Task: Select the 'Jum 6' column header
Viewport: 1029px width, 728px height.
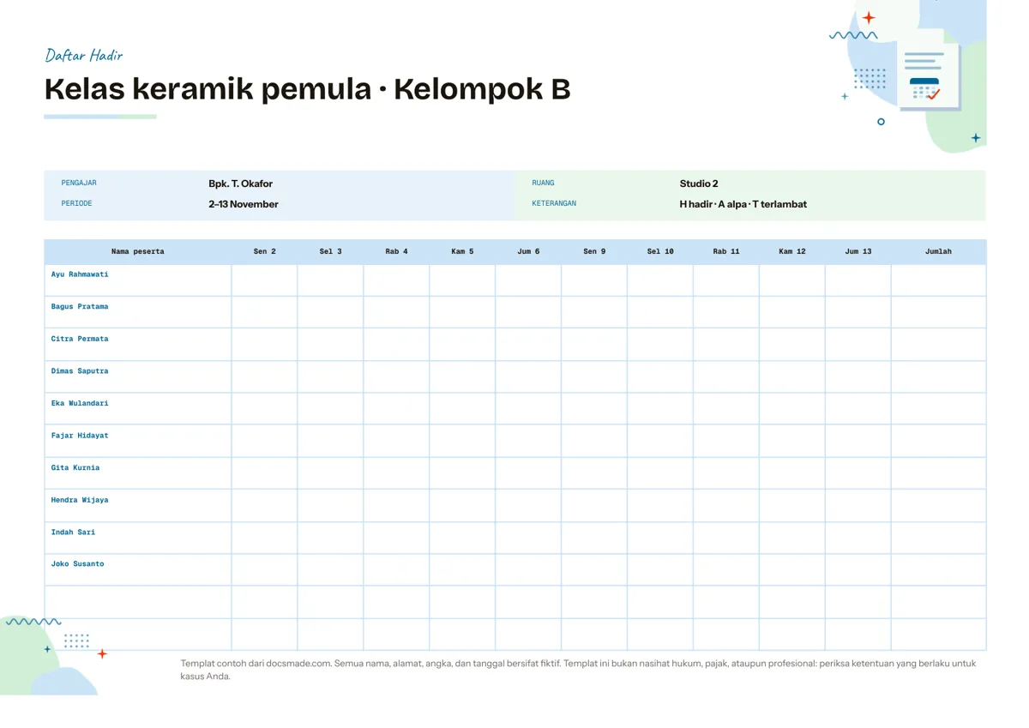Action: [529, 252]
